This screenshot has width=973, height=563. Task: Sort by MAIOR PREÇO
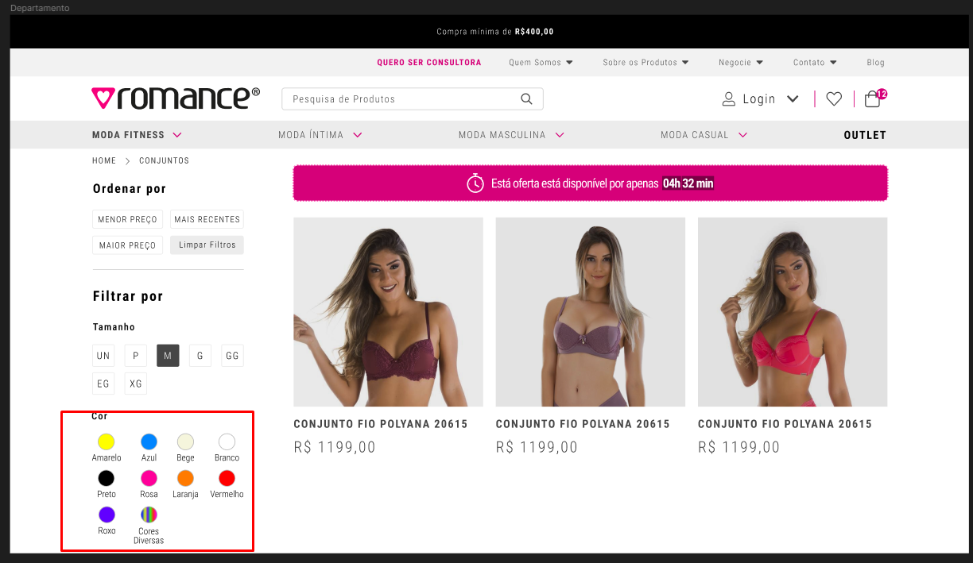[127, 245]
